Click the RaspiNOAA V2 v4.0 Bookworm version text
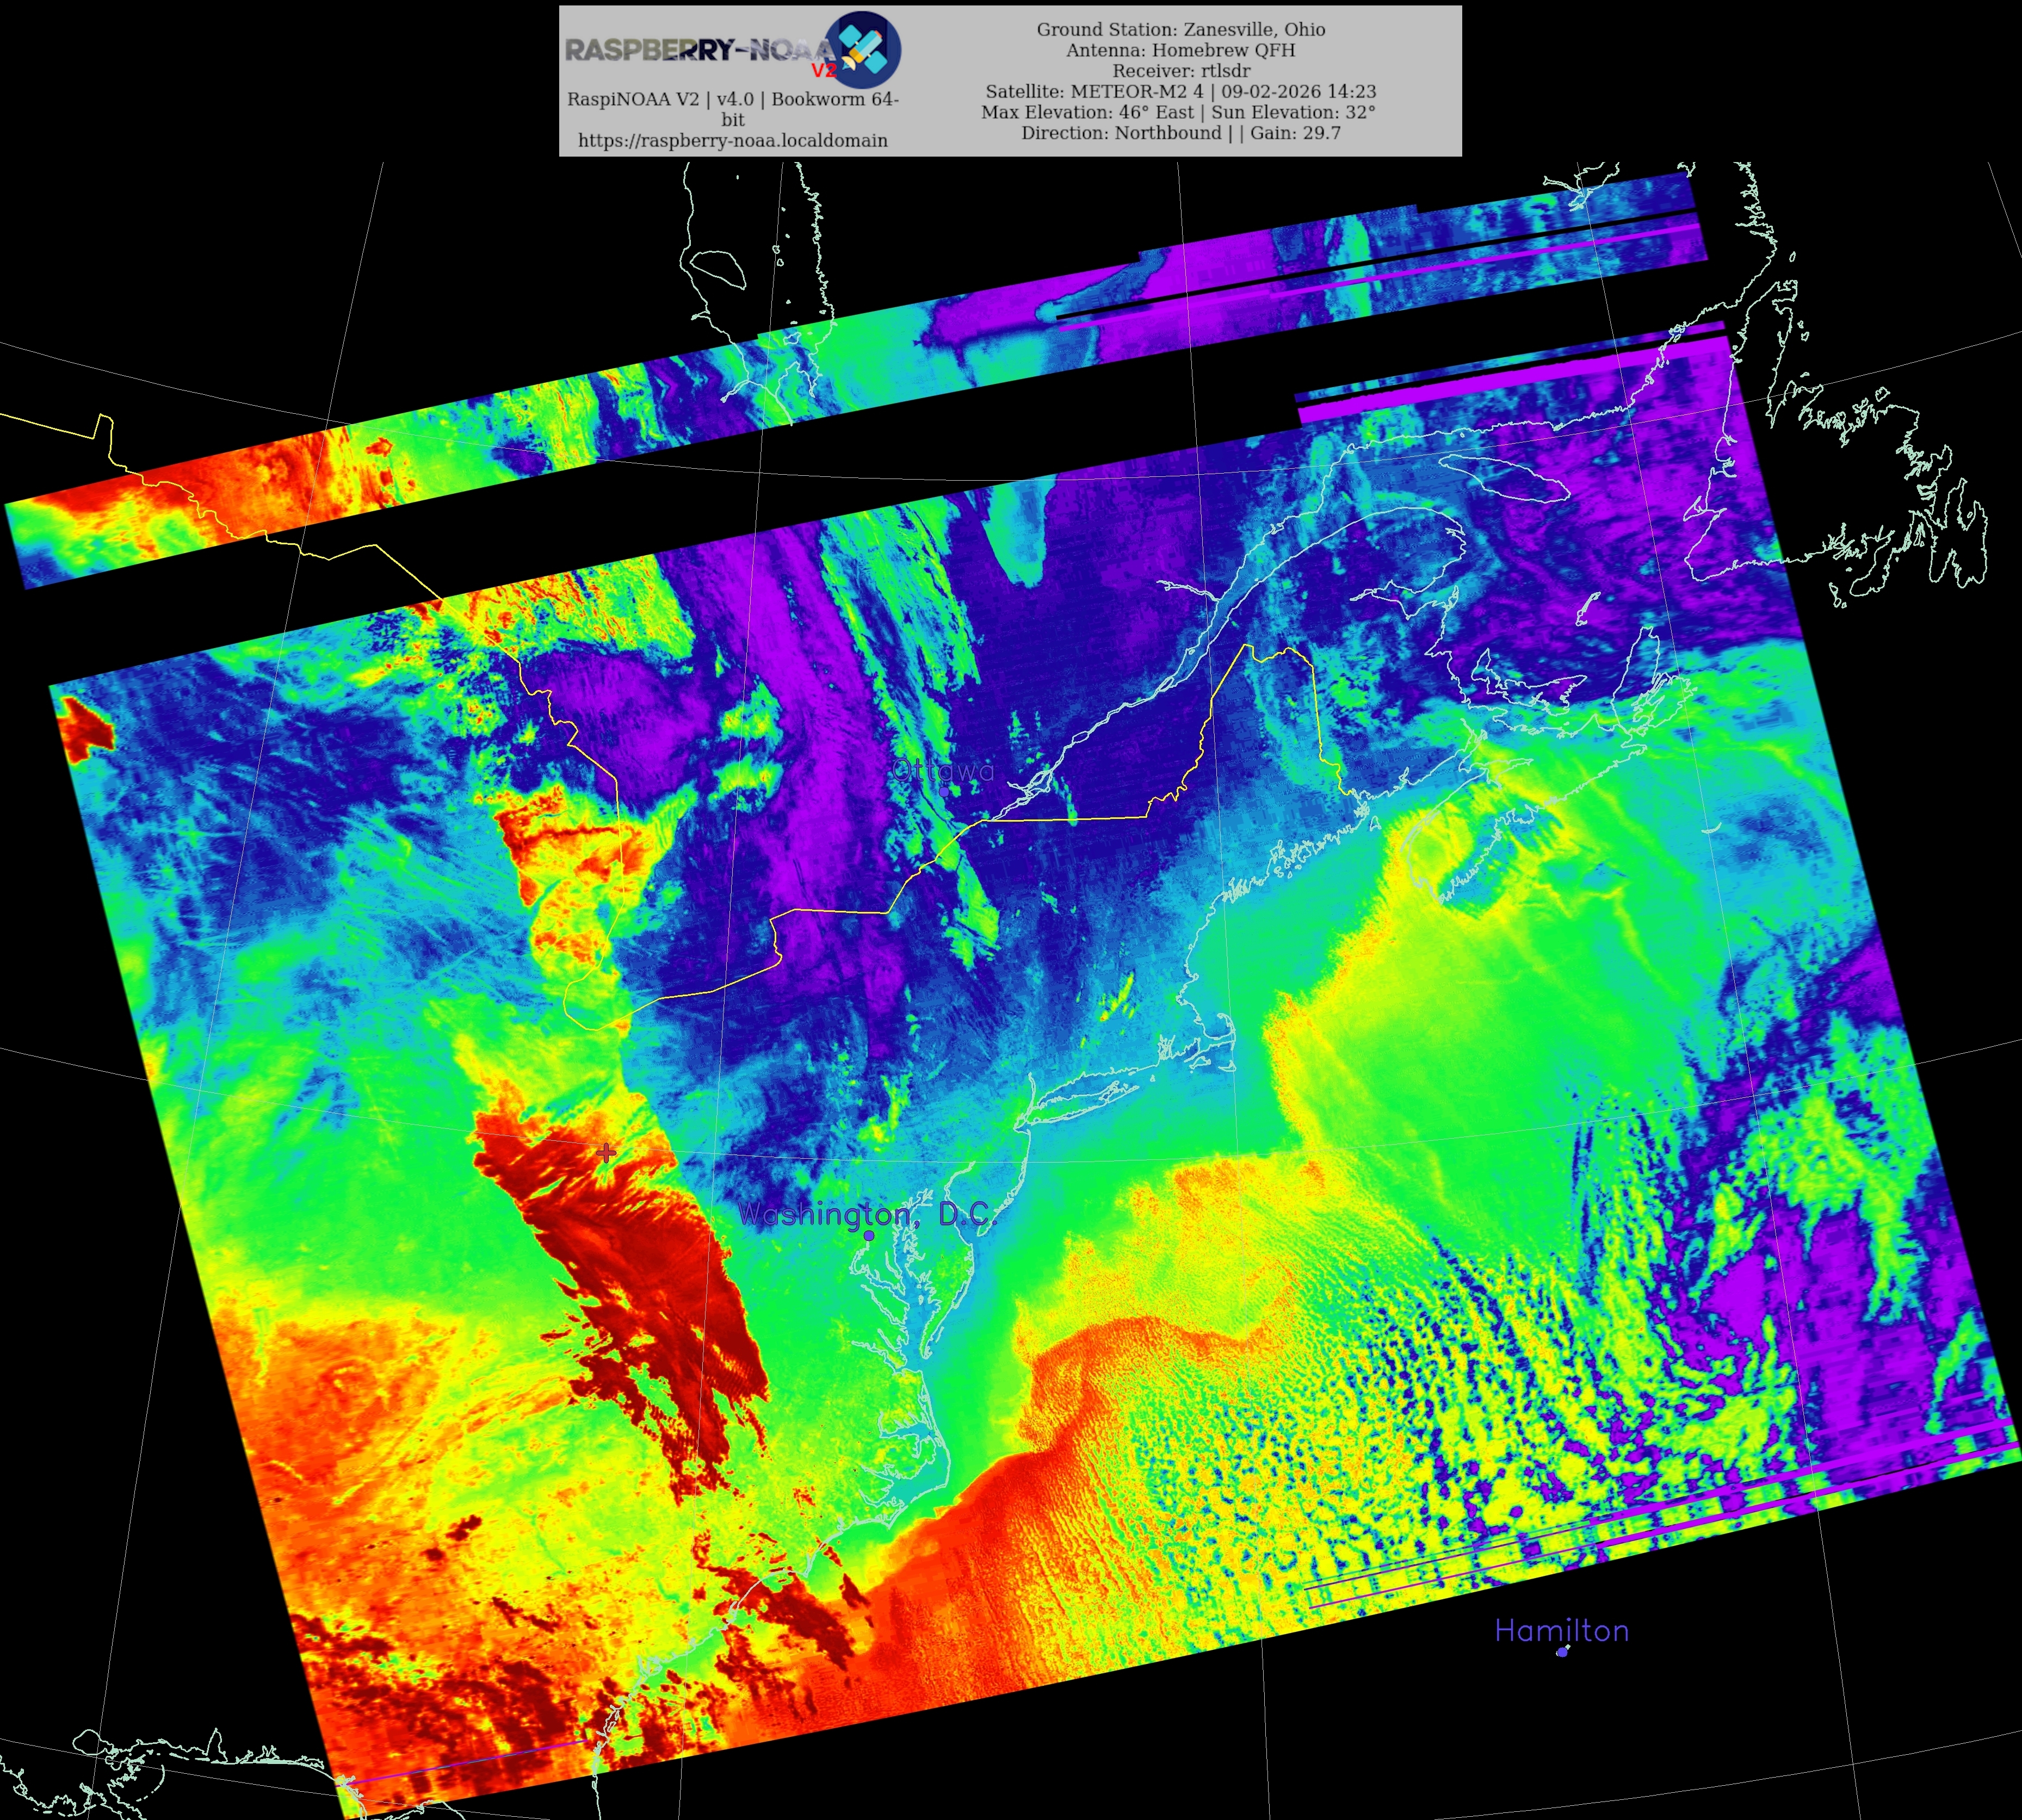This screenshot has height=1820, width=2022. (732, 99)
